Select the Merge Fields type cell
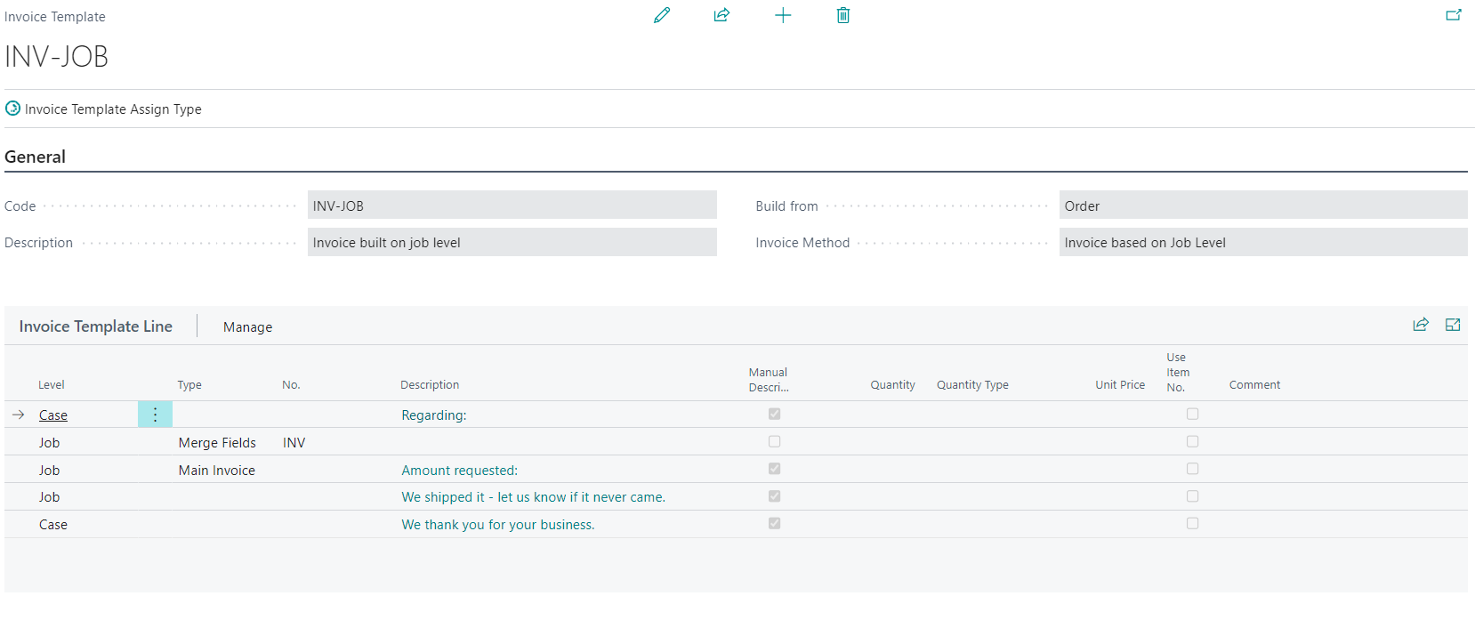The image size is (1475, 620). tap(217, 443)
